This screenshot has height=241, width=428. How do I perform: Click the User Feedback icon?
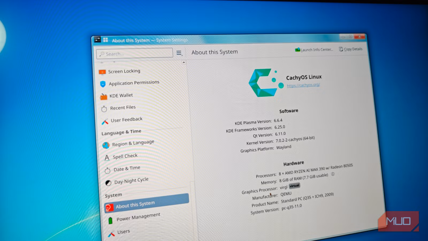105,121
